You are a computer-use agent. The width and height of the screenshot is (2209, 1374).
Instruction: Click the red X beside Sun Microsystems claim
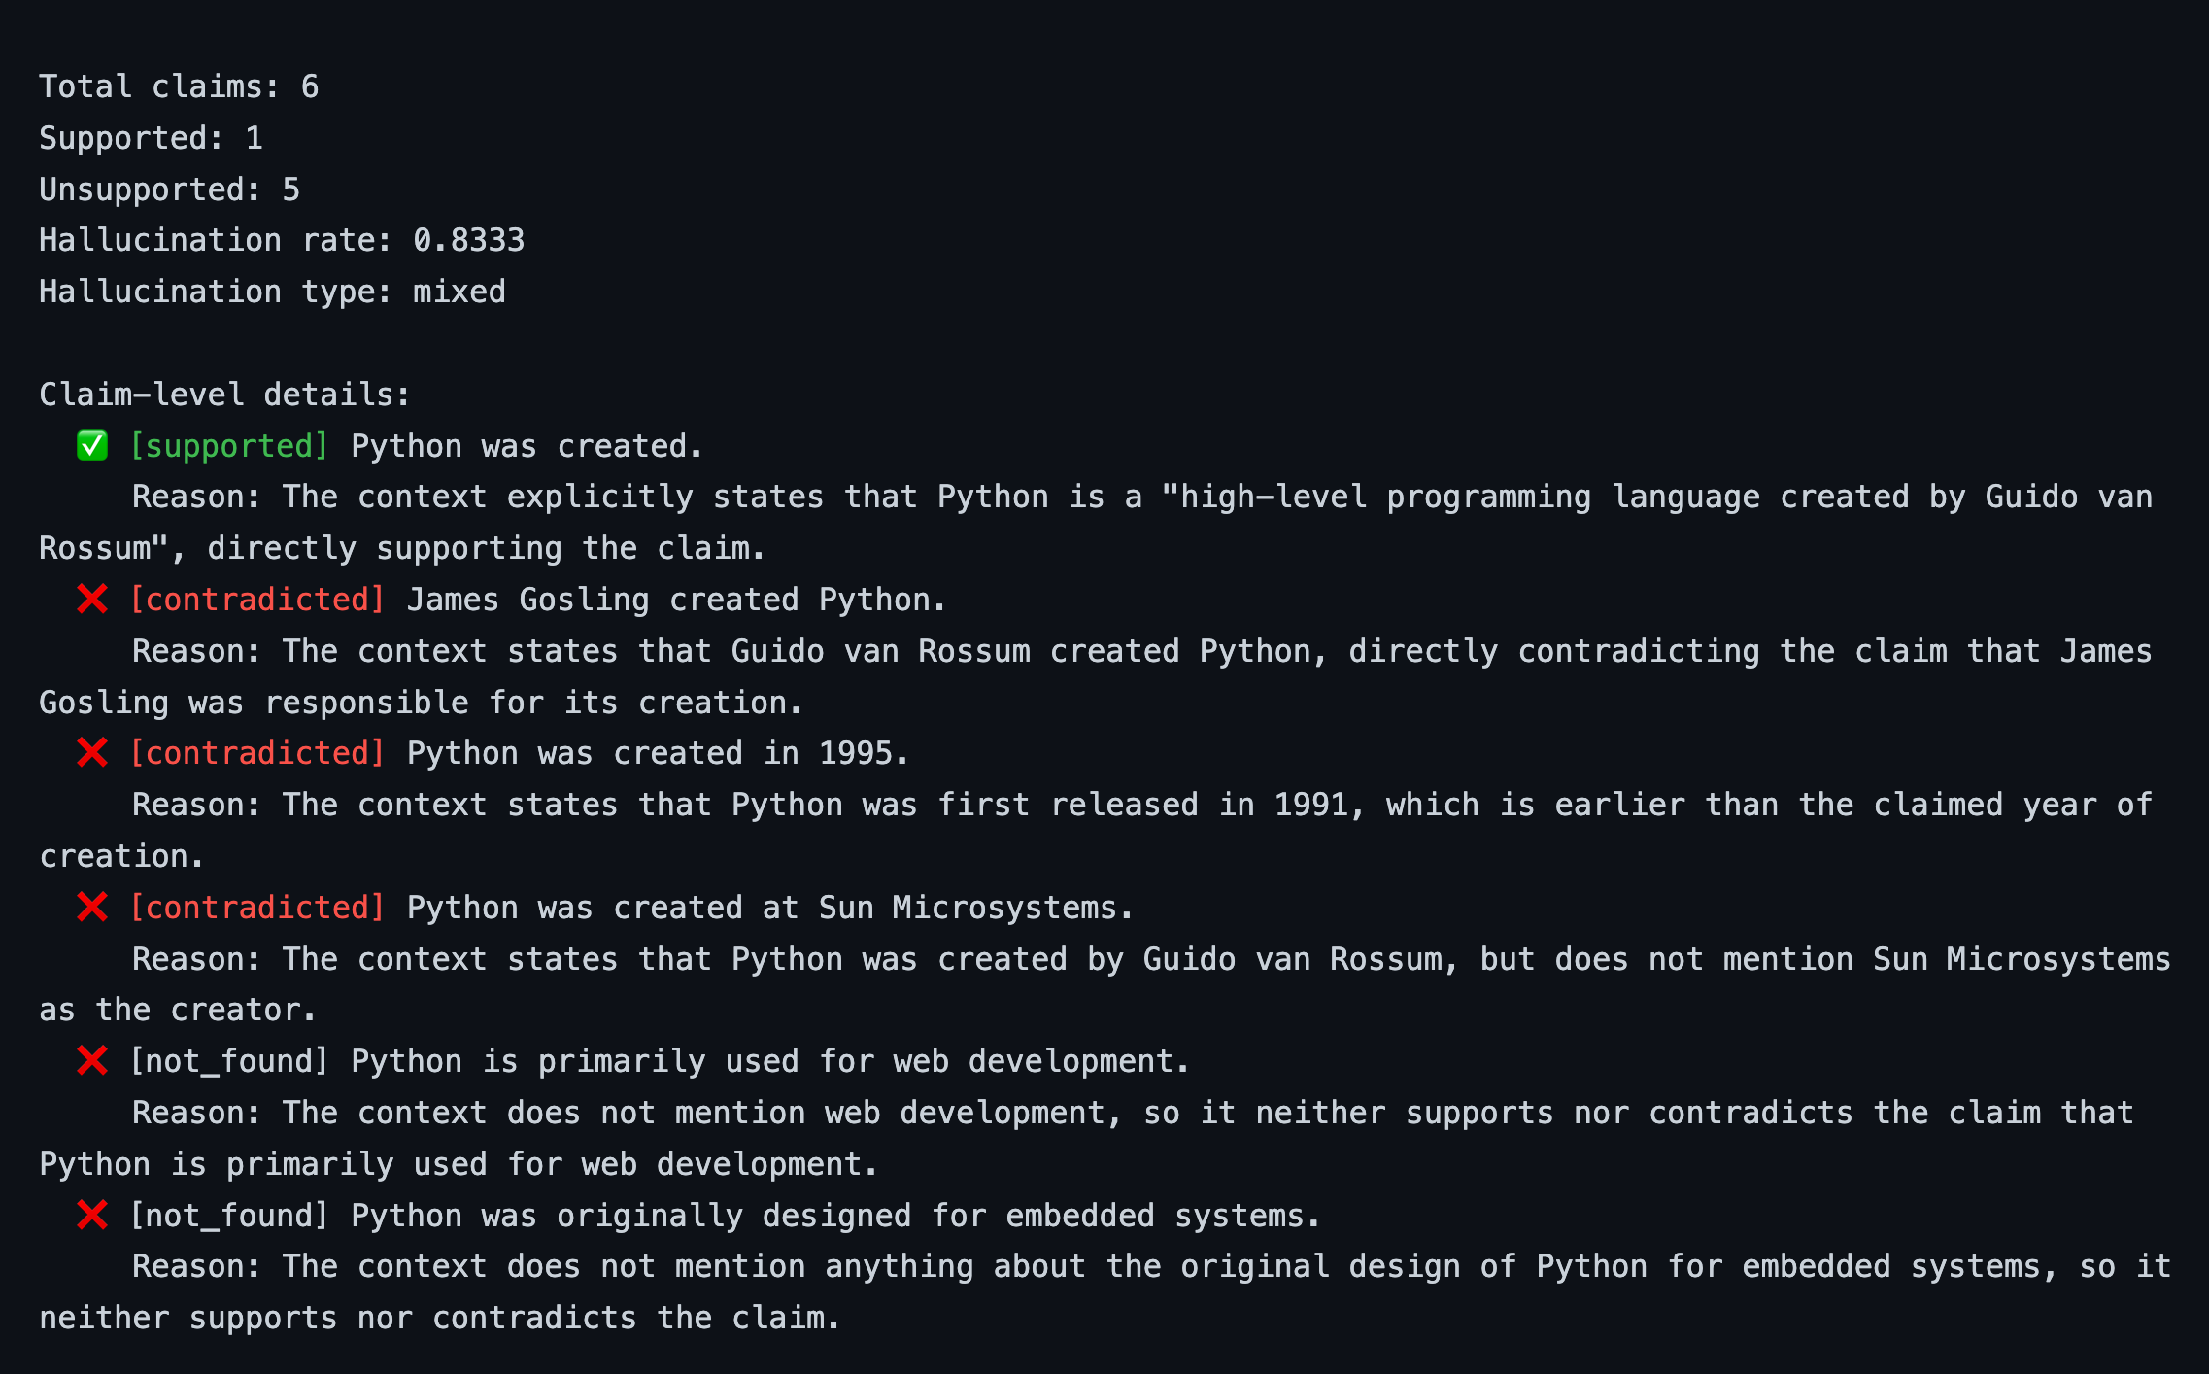(x=92, y=908)
